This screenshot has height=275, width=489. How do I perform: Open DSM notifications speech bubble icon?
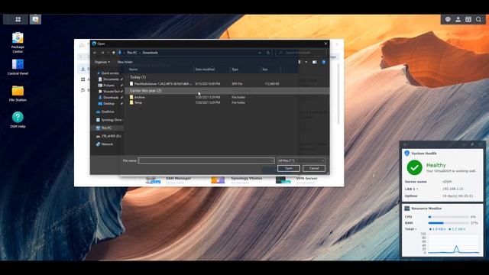pyautogui.click(x=448, y=19)
